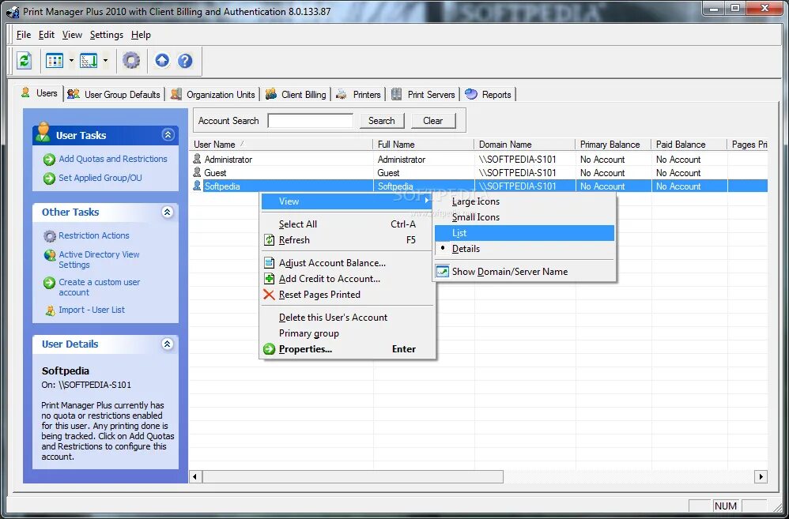
Task: Choose Add Credit to Account
Action: [x=347, y=279]
